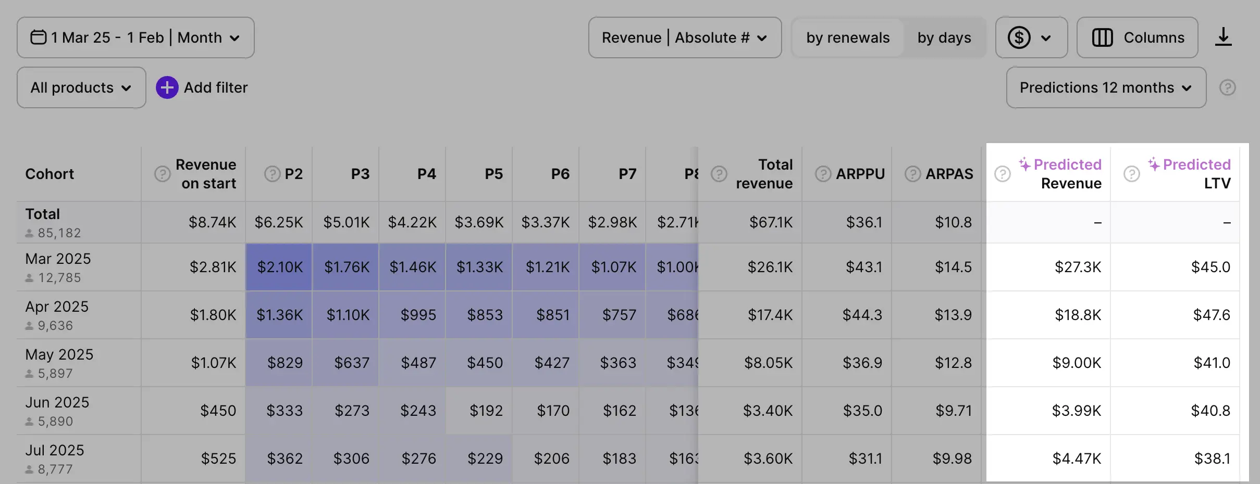Click help icon next to Predictions dropdown
Image resolution: width=1260 pixels, height=484 pixels.
click(1227, 87)
